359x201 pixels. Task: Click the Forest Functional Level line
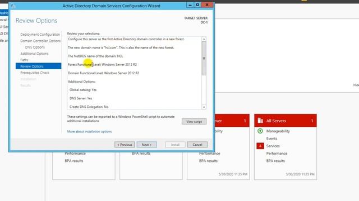(x=102, y=65)
